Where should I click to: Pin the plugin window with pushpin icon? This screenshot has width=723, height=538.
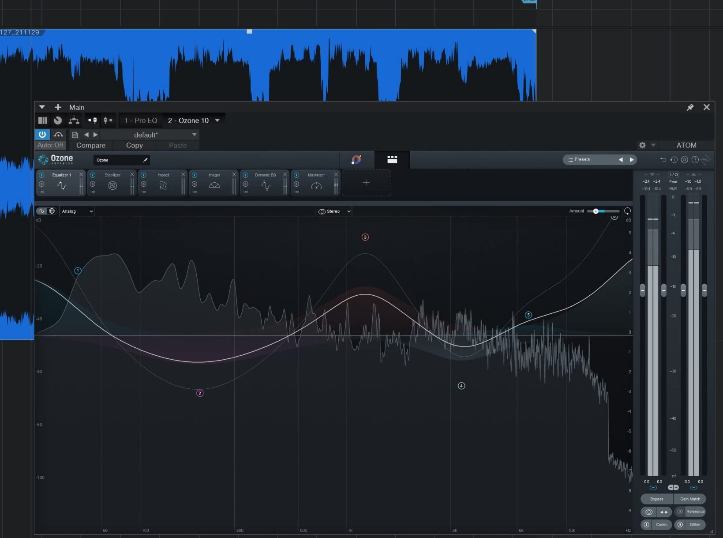point(690,107)
